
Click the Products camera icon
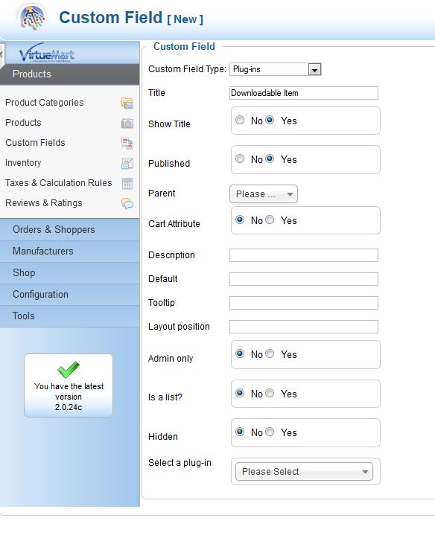127,124
